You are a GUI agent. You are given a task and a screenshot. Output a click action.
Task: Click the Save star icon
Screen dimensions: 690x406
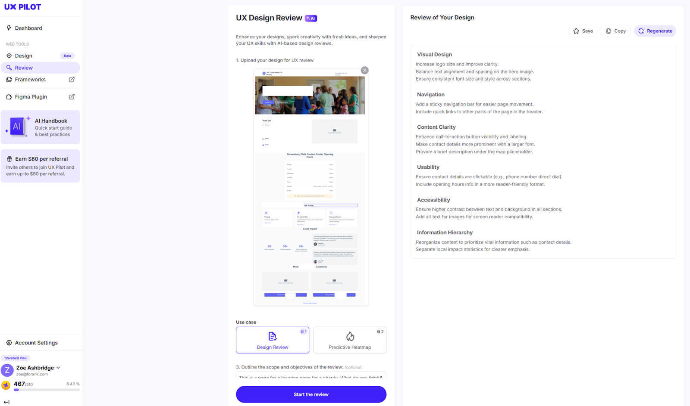point(575,31)
